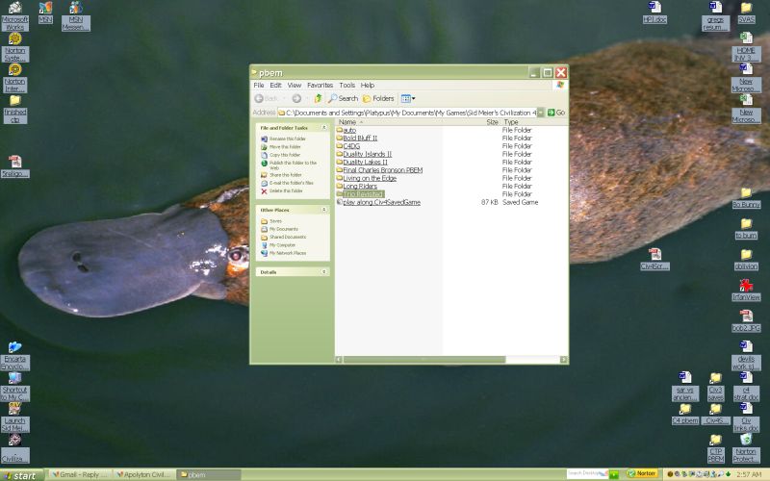Click the Up folder toolbar icon
This screenshot has width=770, height=481.
click(x=318, y=98)
